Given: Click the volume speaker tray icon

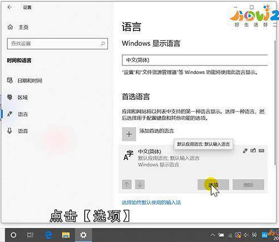Looking at the screenshot, I should (246, 235).
